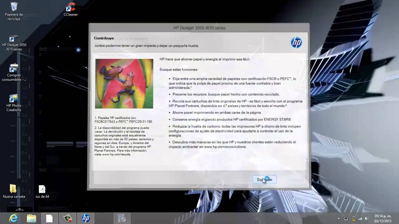Open Internet Explorer from the taskbar
Image resolution: width=399 pixels, height=224 pixels.
pos(13,218)
